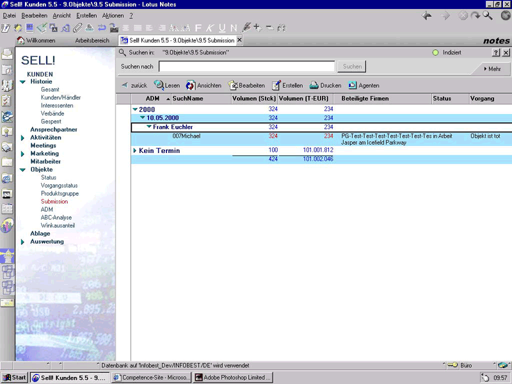Go back with the zurück arrow
This screenshot has width=512, height=384.
pyautogui.click(x=125, y=85)
